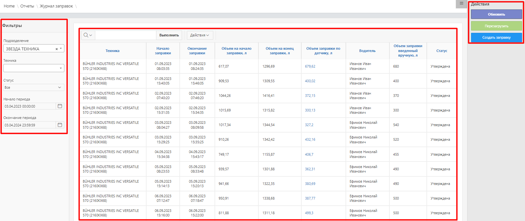Click the hamburger menu icon at top right
Screen dimensions: 525x221
461,4
